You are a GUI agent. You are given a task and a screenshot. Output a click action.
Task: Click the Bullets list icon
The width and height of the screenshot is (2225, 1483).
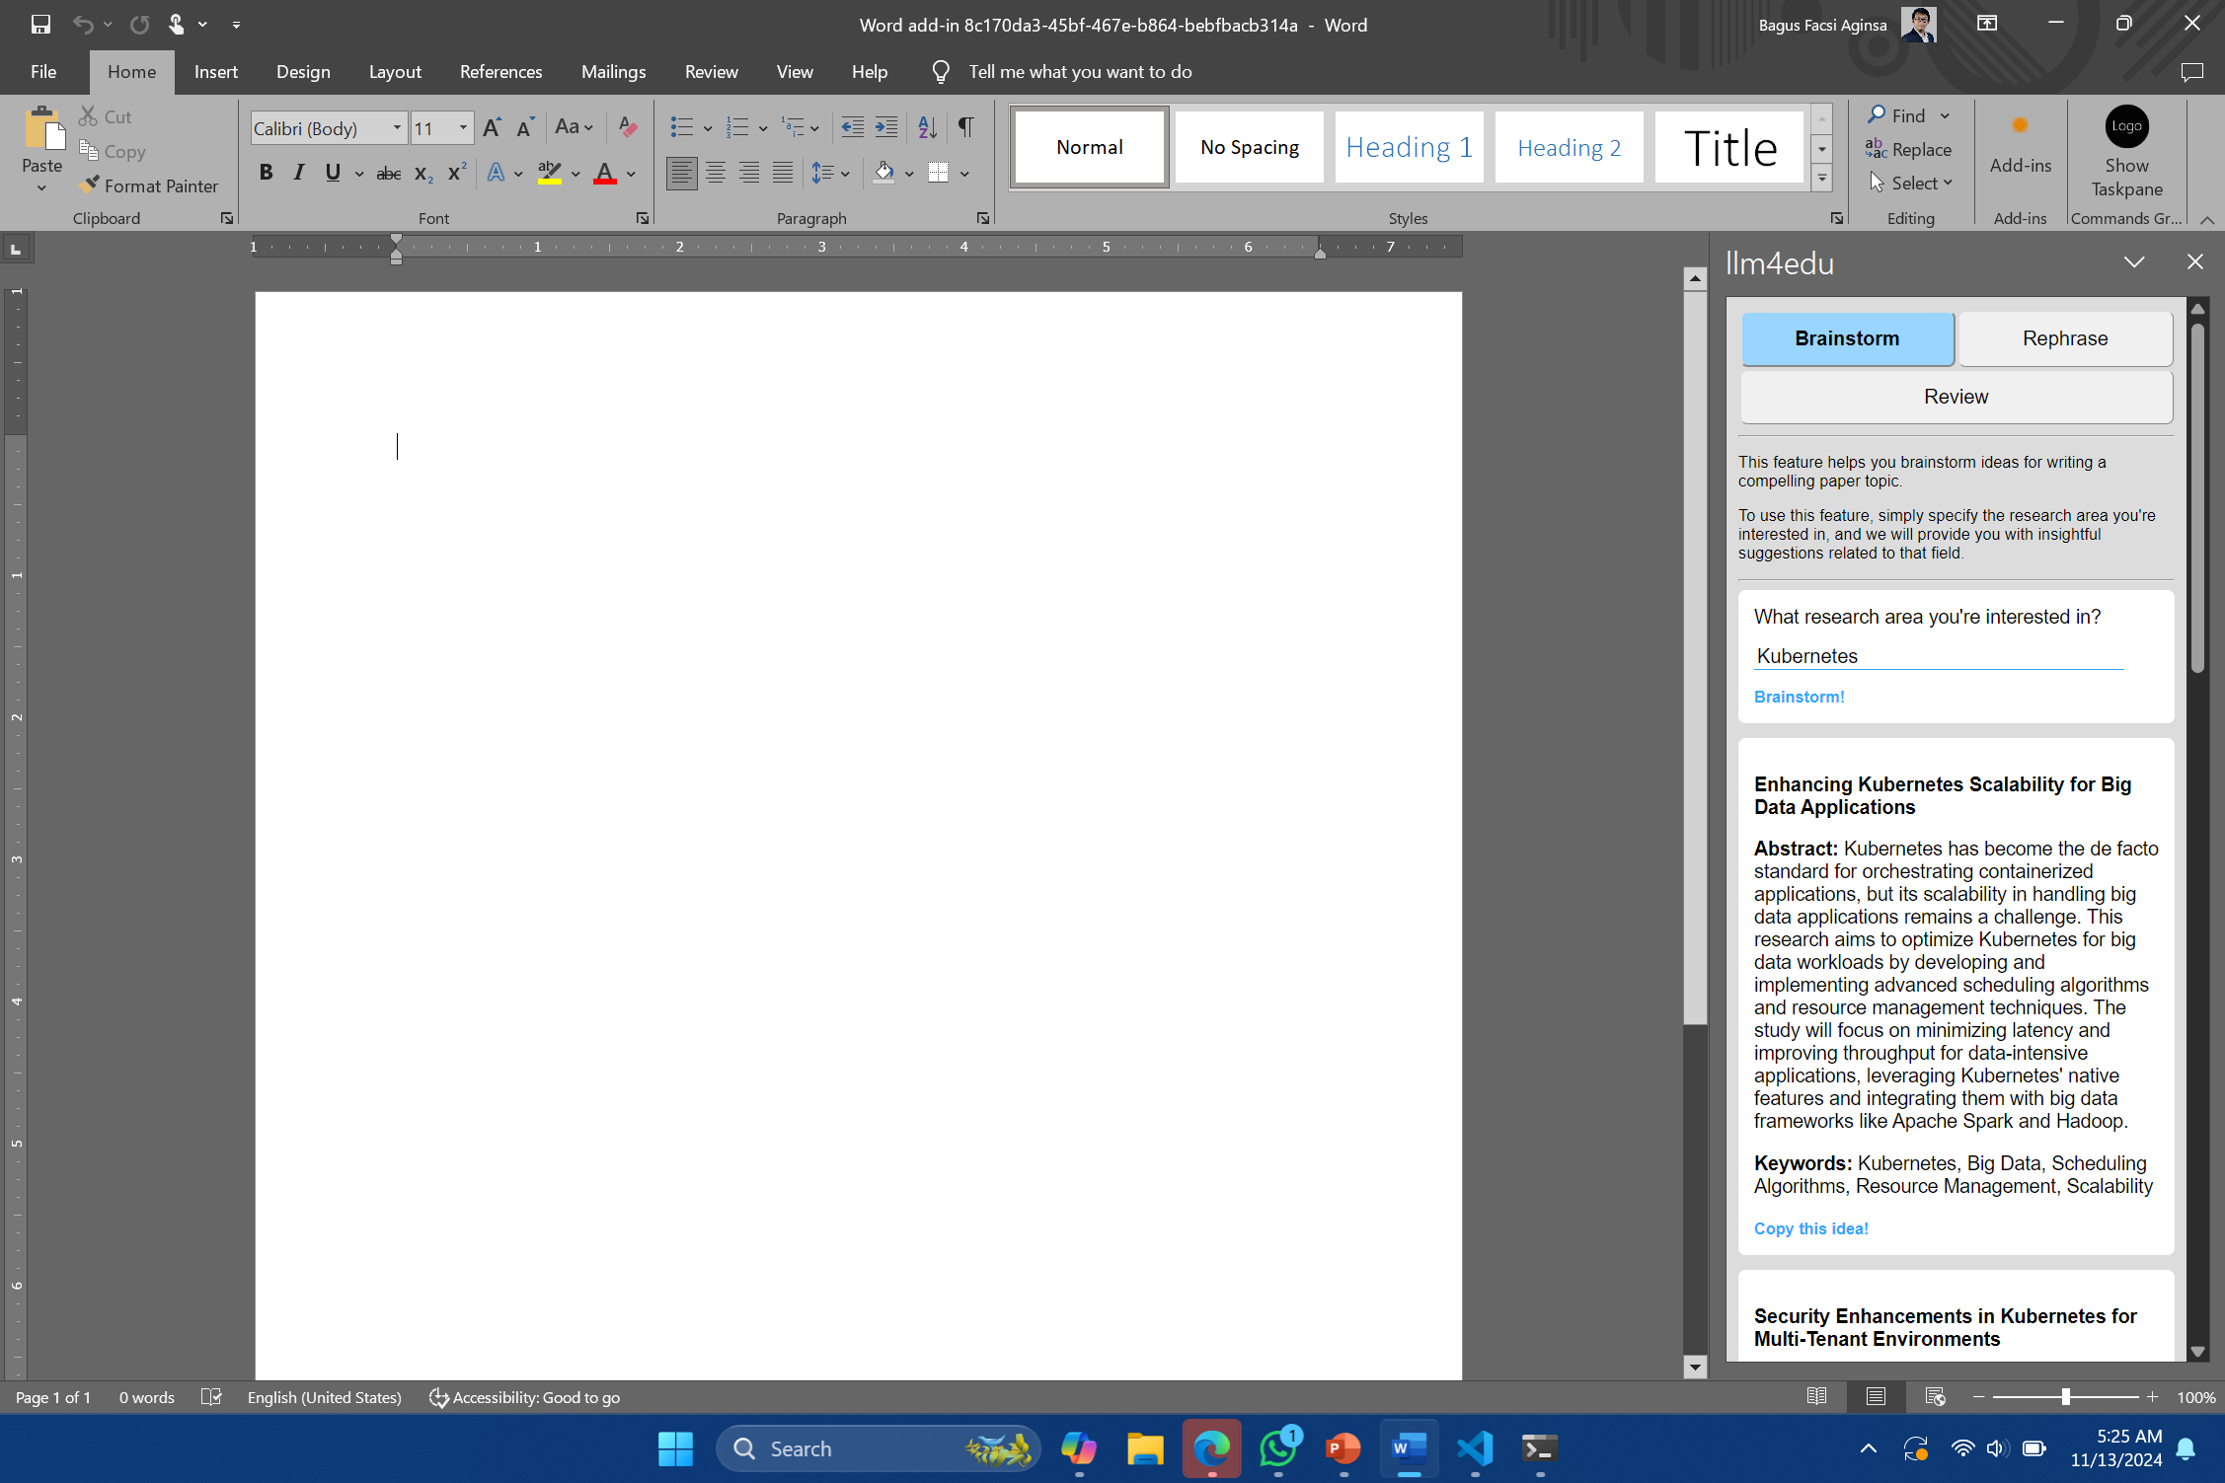pyautogui.click(x=681, y=127)
